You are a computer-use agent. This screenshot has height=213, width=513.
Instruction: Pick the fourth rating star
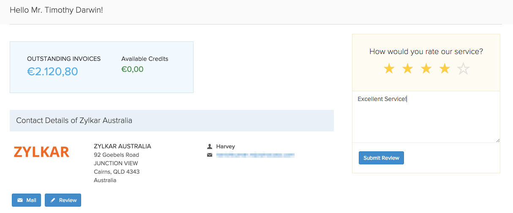[445, 68]
